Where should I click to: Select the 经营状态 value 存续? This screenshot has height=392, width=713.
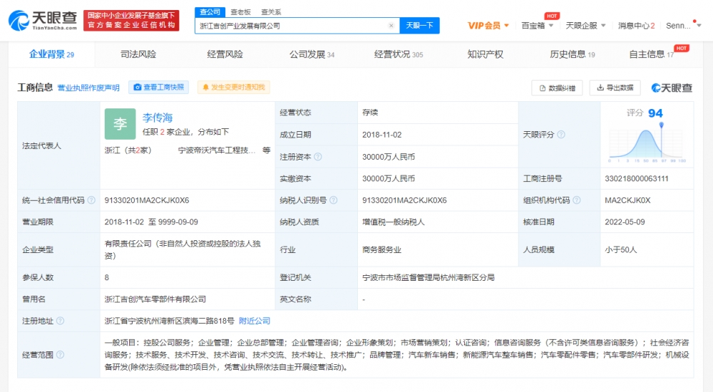370,113
